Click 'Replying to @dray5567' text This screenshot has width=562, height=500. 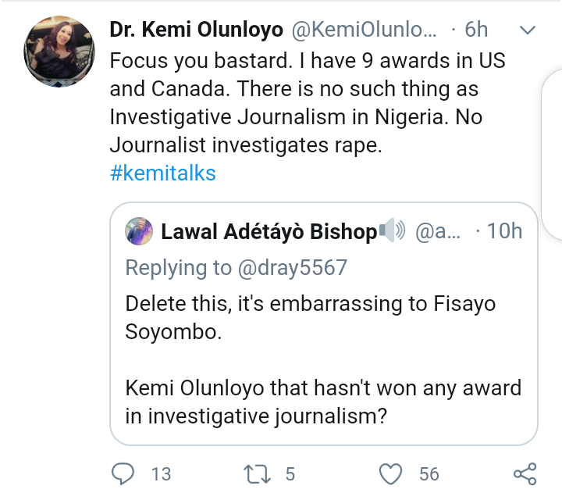click(236, 268)
